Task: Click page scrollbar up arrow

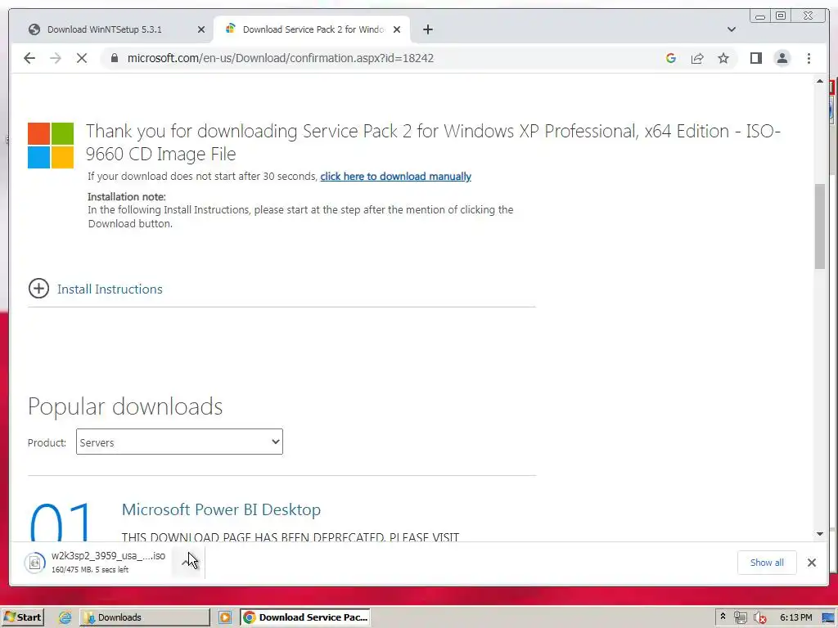Action: click(820, 81)
